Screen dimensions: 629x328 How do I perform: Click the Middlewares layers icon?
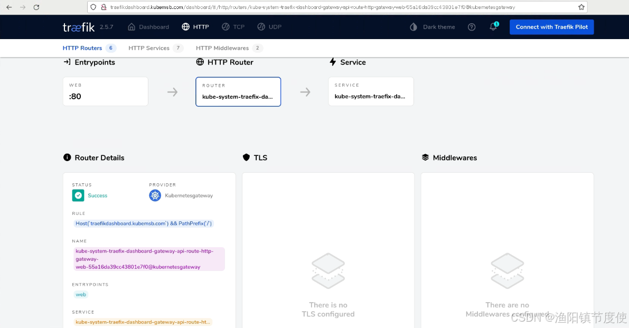click(x=425, y=157)
